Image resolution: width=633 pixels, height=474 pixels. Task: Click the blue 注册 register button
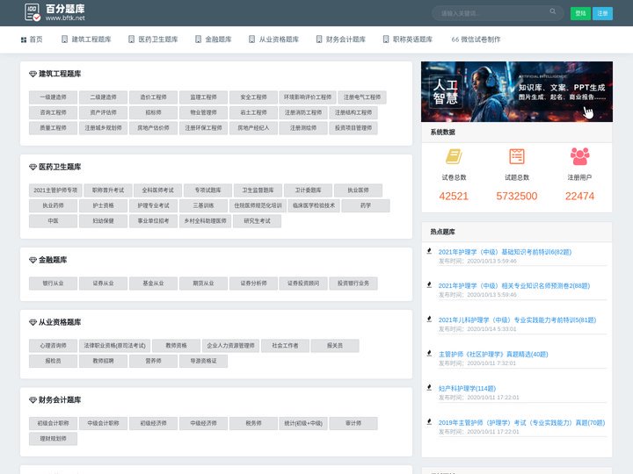point(602,13)
